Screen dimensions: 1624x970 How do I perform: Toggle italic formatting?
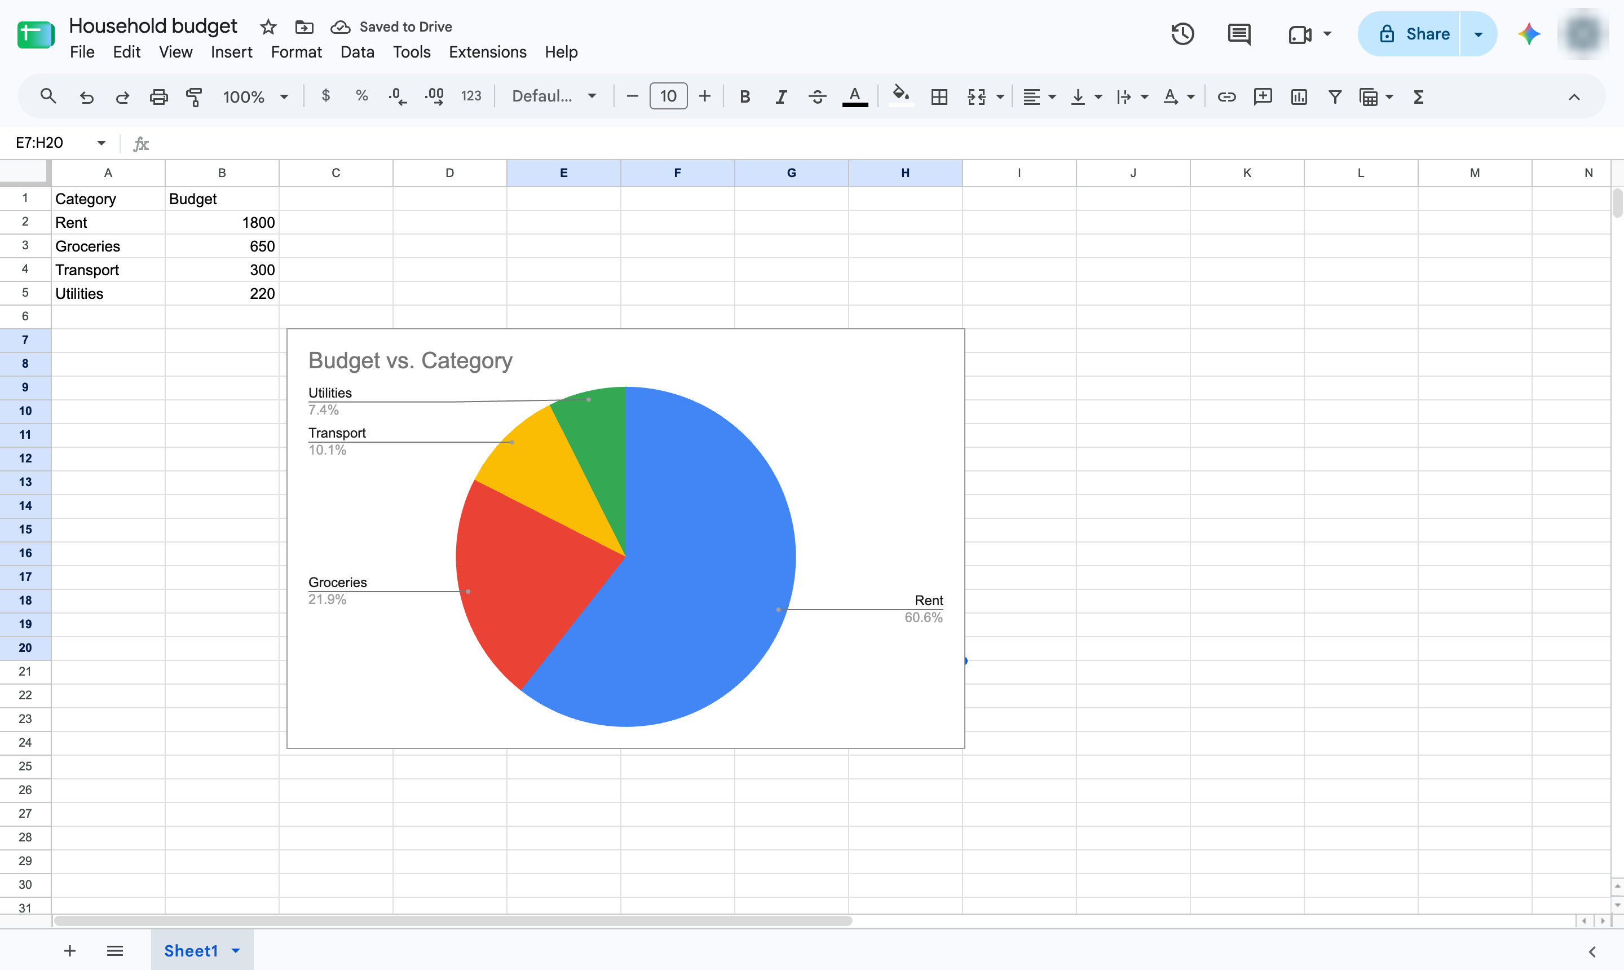[x=781, y=97]
